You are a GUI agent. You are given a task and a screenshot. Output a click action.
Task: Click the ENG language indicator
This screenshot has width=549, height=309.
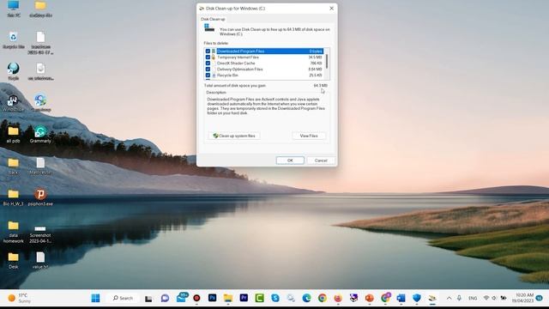point(473,298)
